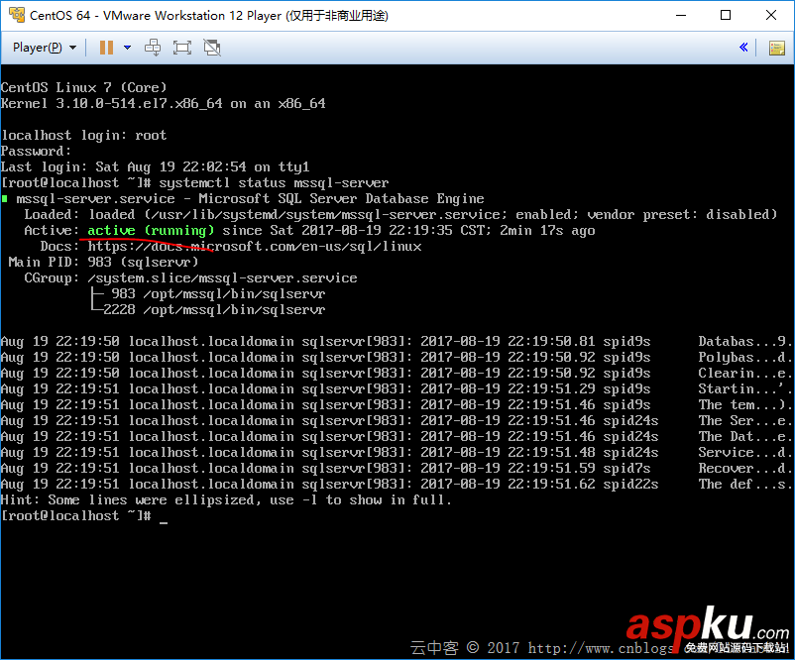Click the '2228 /opt/mssql/bin/sqlservr' line
Viewport: 795px width, 660px height.
pos(214,310)
